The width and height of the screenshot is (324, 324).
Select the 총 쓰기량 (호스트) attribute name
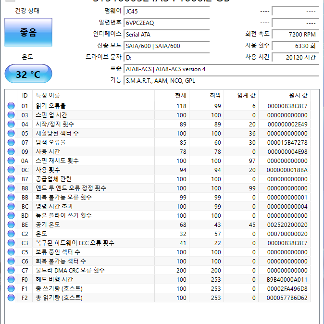point(59,288)
